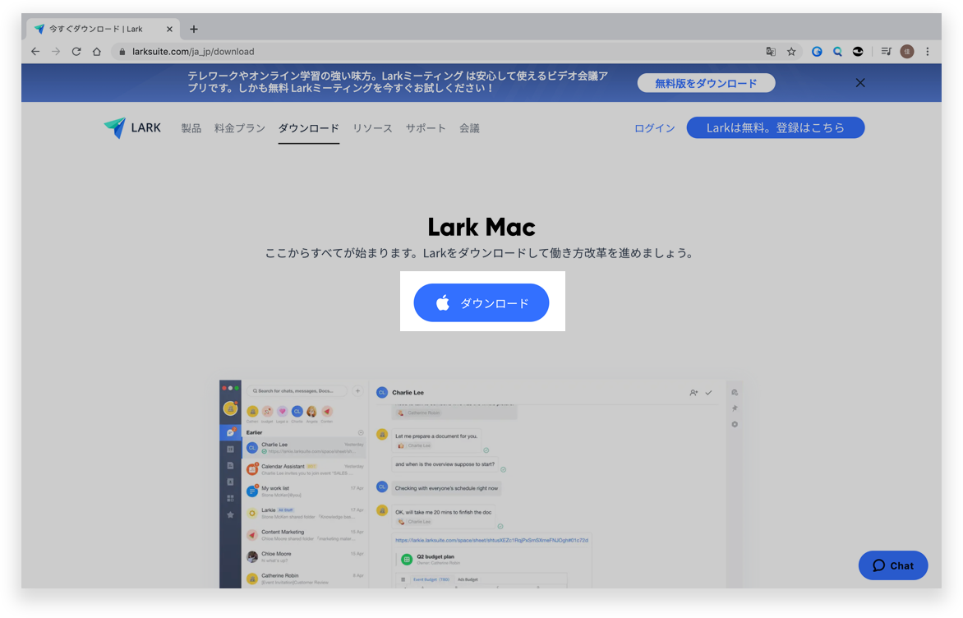
Task: Click the ログイン link
Action: coord(654,128)
